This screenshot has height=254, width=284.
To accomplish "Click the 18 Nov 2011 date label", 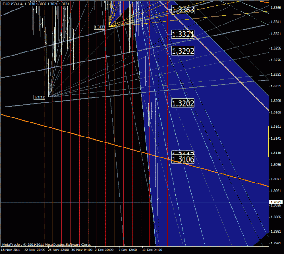I will click(11, 250).
